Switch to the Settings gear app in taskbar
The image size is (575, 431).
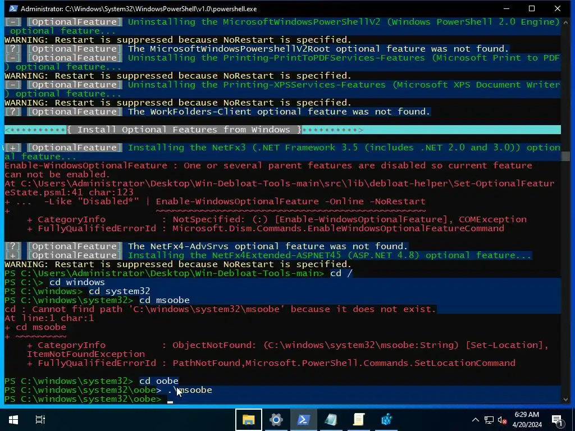point(276,420)
